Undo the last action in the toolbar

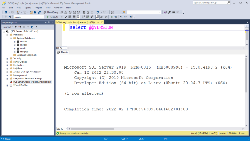click(98, 12)
